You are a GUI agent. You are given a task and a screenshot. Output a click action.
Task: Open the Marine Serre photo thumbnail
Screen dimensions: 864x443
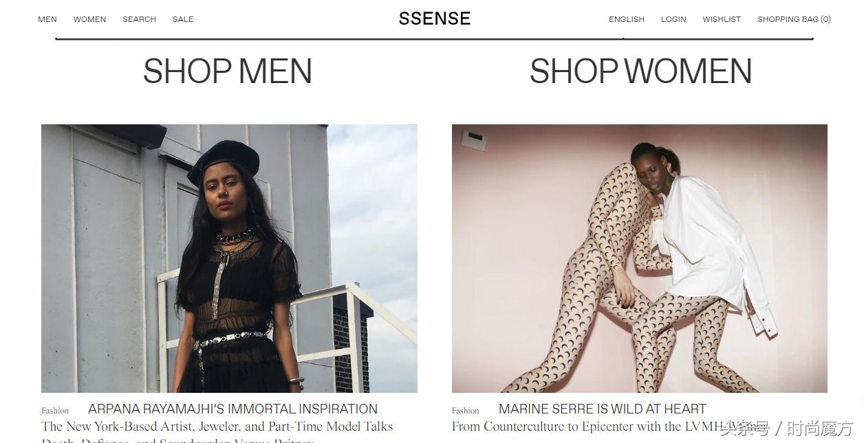pos(640,258)
